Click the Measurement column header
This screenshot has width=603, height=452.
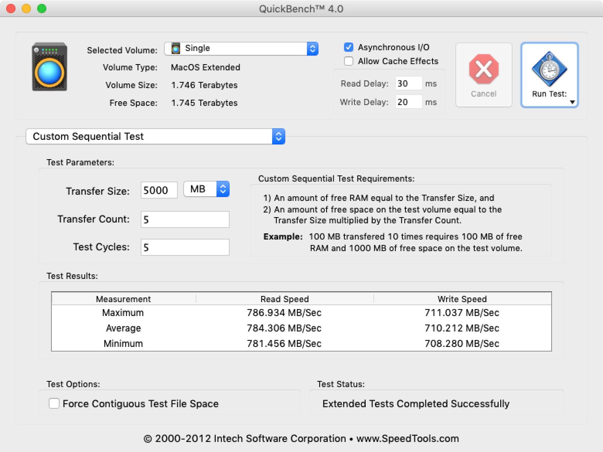(124, 299)
